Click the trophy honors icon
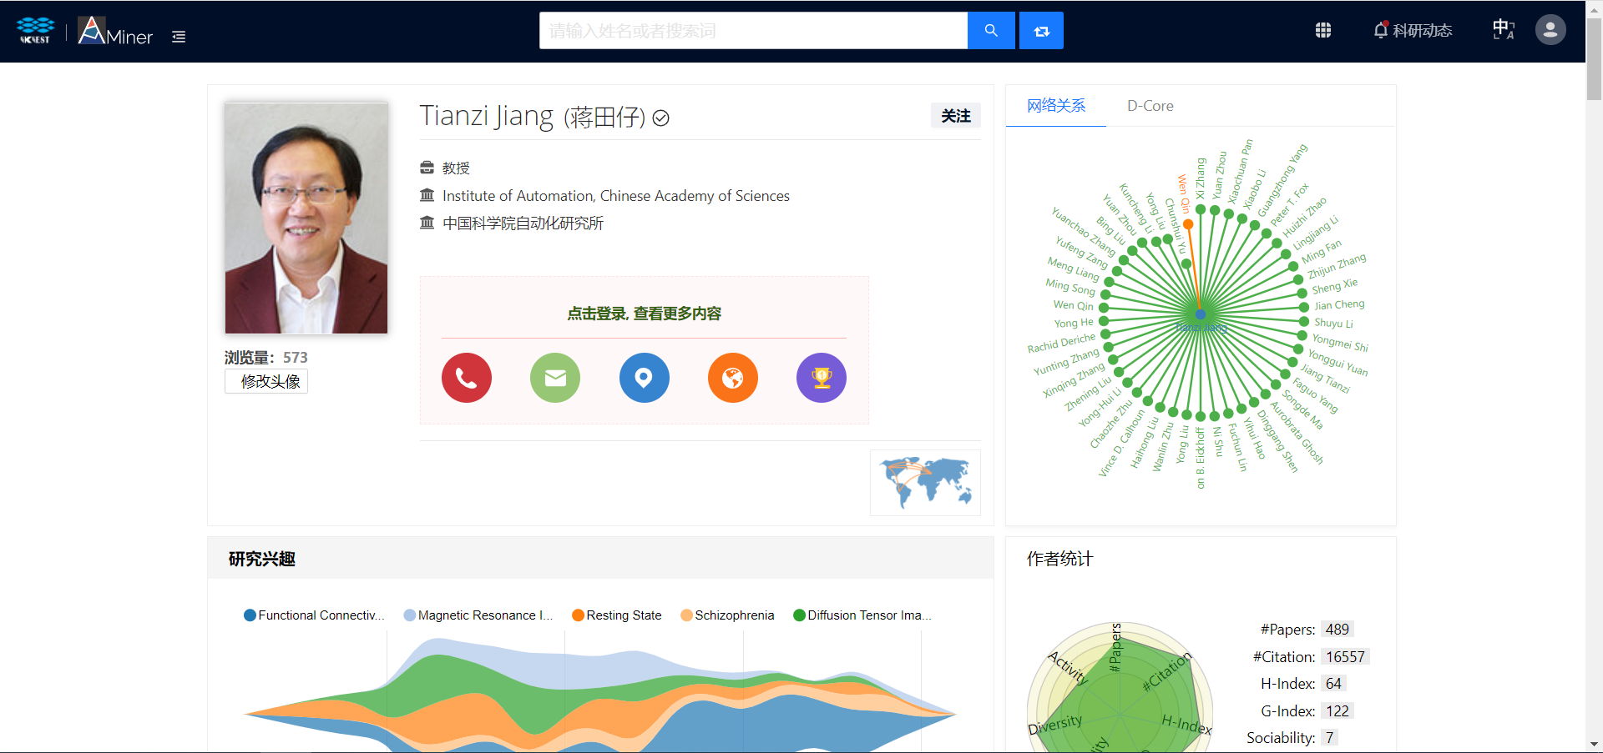The width and height of the screenshot is (1603, 753). (x=822, y=378)
